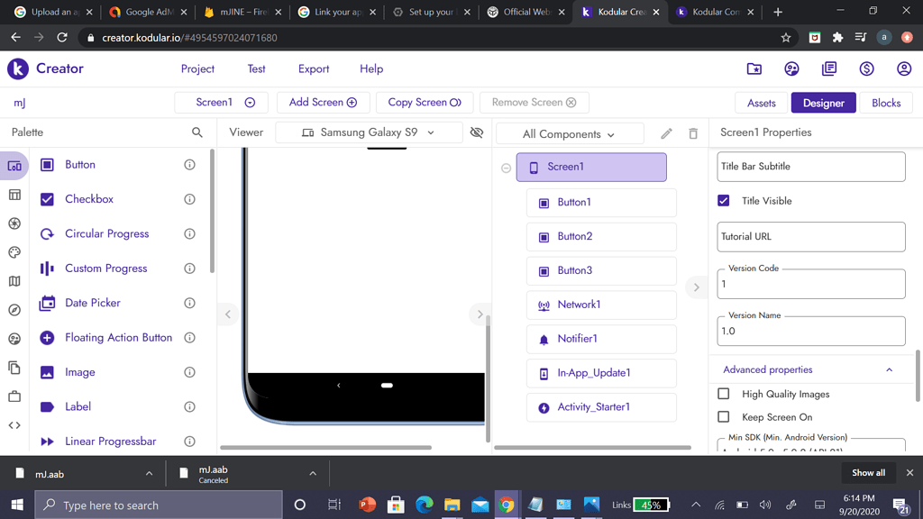
Task: Show info for Label component
Action: [x=189, y=406]
